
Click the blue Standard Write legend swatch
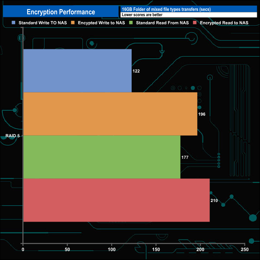(x=14, y=23)
